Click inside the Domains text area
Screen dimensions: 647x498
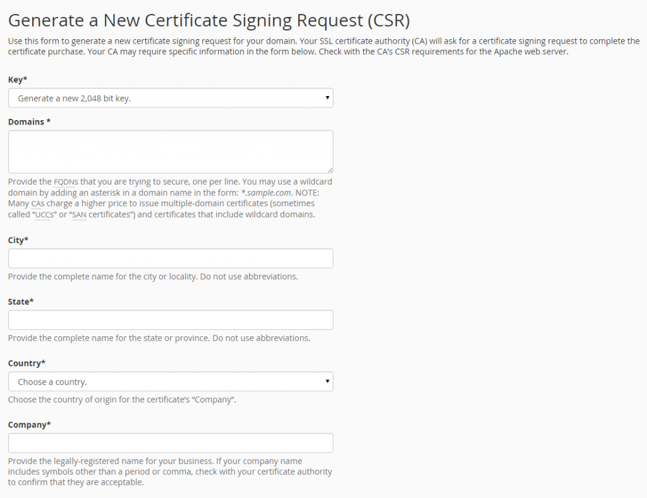pos(171,151)
